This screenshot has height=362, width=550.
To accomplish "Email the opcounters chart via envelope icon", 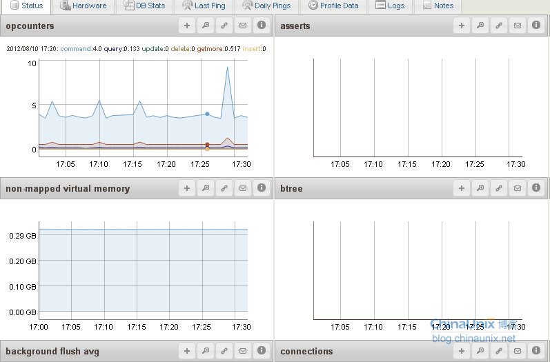I will click(243, 26).
